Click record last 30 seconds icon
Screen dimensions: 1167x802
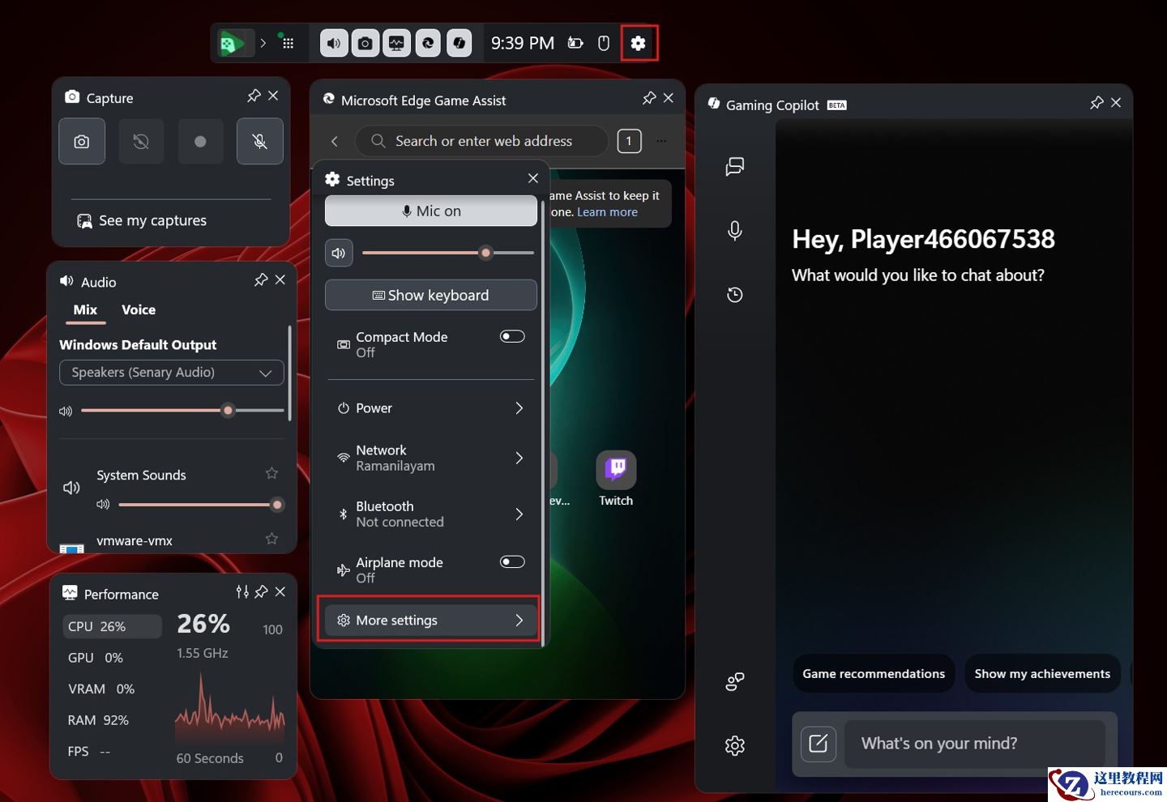coord(141,141)
